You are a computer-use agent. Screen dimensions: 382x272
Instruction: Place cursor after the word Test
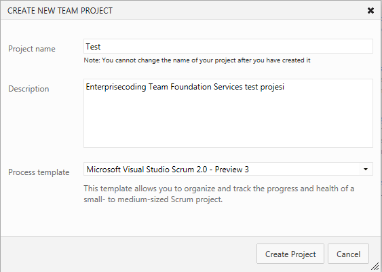tap(101, 46)
